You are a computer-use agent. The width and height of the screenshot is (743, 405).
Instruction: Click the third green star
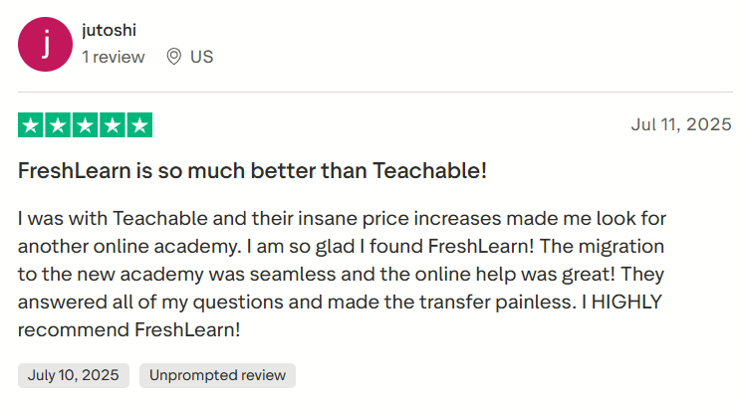pos(85,125)
